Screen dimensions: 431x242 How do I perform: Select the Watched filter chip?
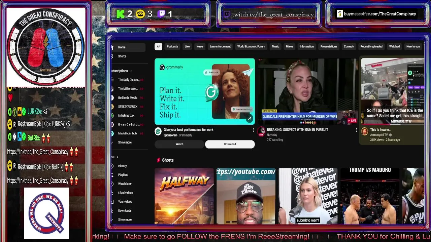pyautogui.click(x=394, y=46)
